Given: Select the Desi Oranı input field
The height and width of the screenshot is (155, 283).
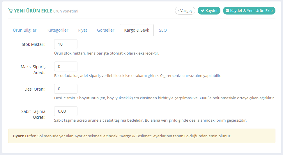Looking at the screenshot, I should point(66,89).
